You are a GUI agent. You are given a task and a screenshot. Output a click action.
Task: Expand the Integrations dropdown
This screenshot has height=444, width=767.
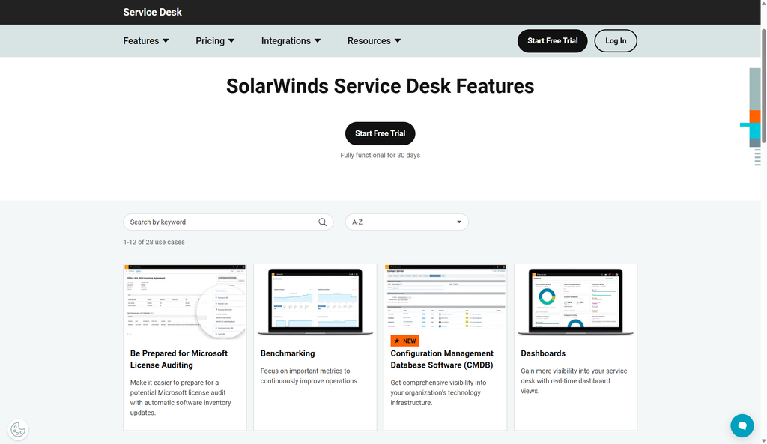[291, 40]
